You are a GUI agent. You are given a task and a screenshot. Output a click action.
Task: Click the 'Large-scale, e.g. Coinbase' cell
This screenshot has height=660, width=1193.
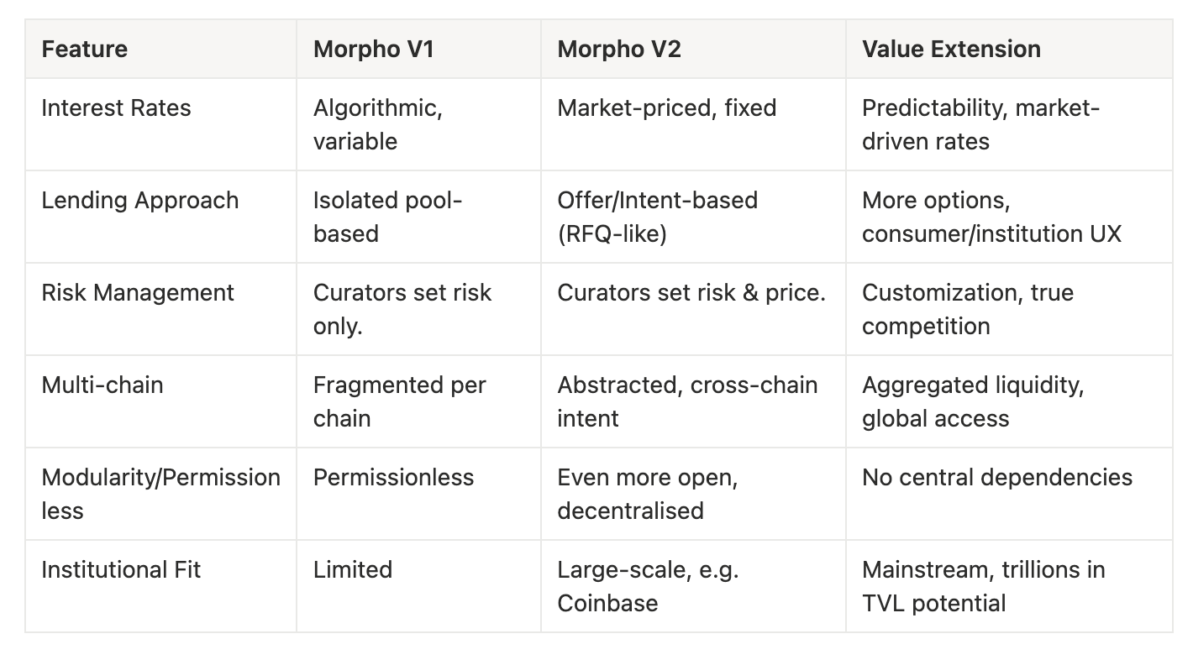point(647,586)
